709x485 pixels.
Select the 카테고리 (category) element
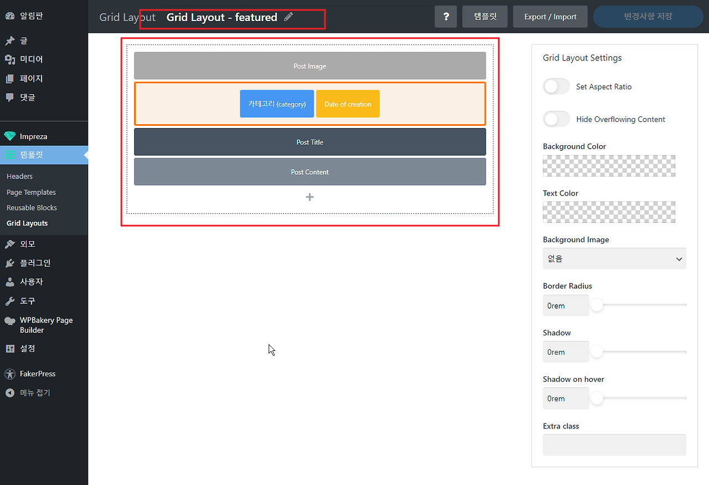[277, 104]
